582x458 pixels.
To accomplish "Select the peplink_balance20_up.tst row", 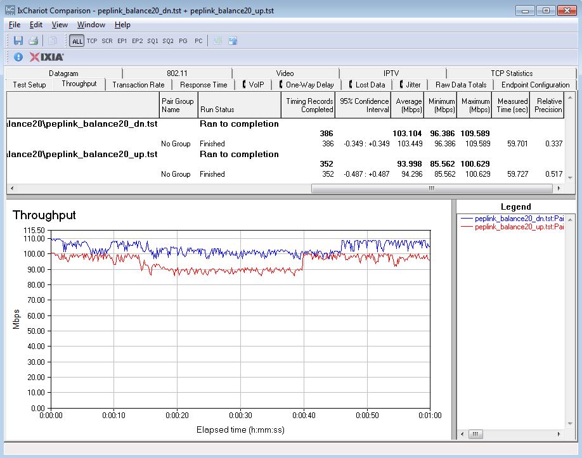I will (x=286, y=155).
